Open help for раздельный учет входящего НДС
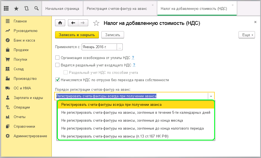Screen dimensions: 261x158 pos(134,65)
